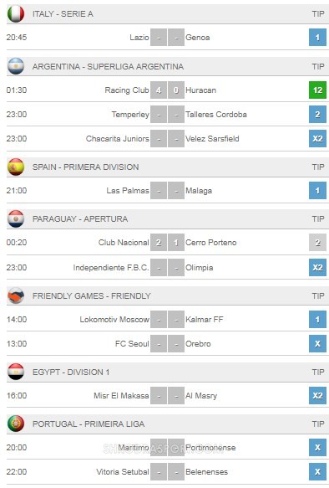Open the Las Palmas team link
The height and width of the screenshot is (488, 329).
click(128, 191)
